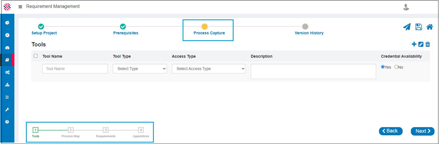Select Yes for Credential Availability

pyautogui.click(x=383, y=67)
